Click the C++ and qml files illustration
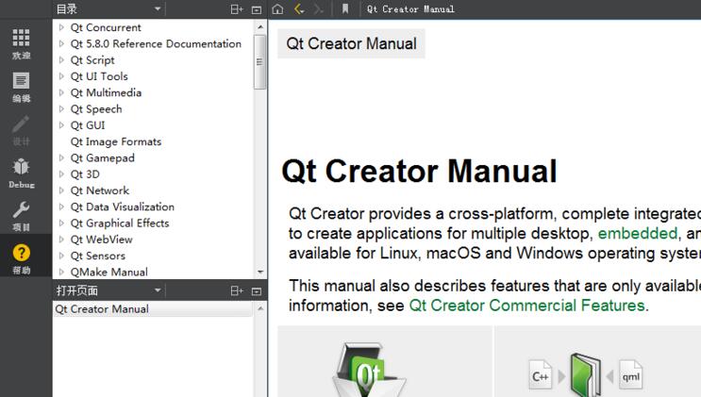Viewport: 701px width, 397px height. click(x=586, y=375)
